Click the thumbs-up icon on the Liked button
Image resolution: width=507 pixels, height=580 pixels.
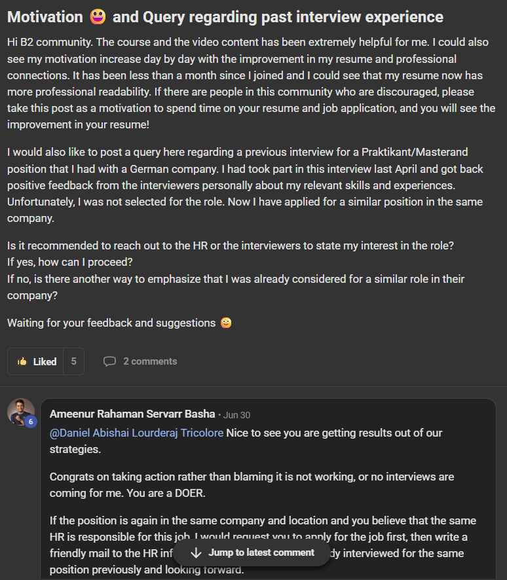pos(22,361)
